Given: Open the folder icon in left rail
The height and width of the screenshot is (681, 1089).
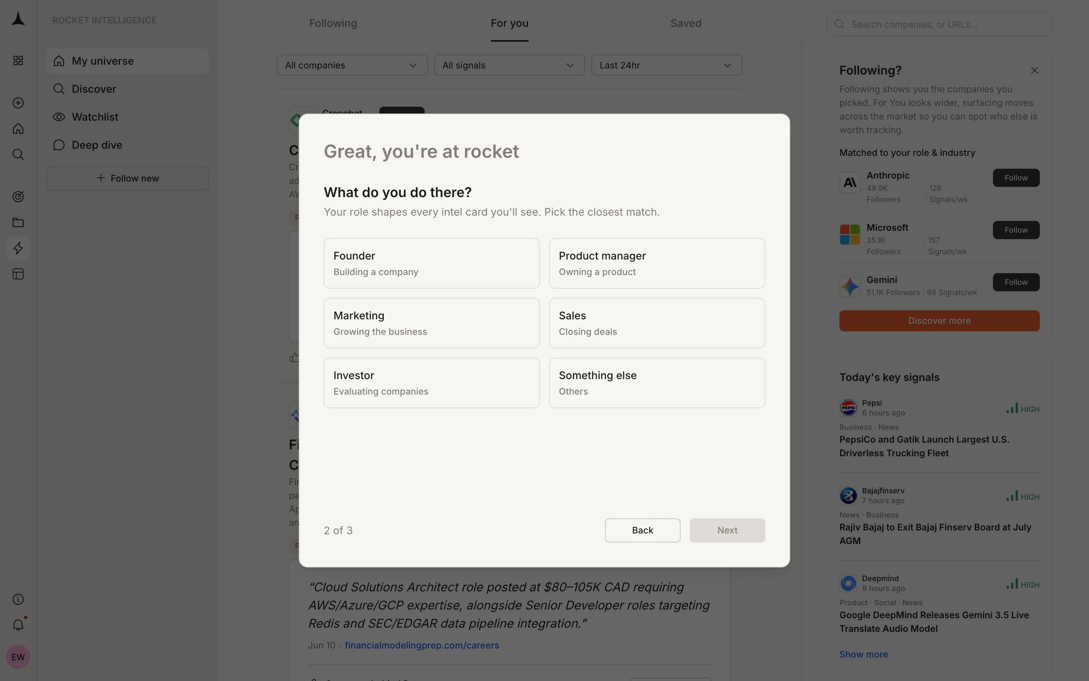Looking at the screenshot, I should tap(18, 222).
